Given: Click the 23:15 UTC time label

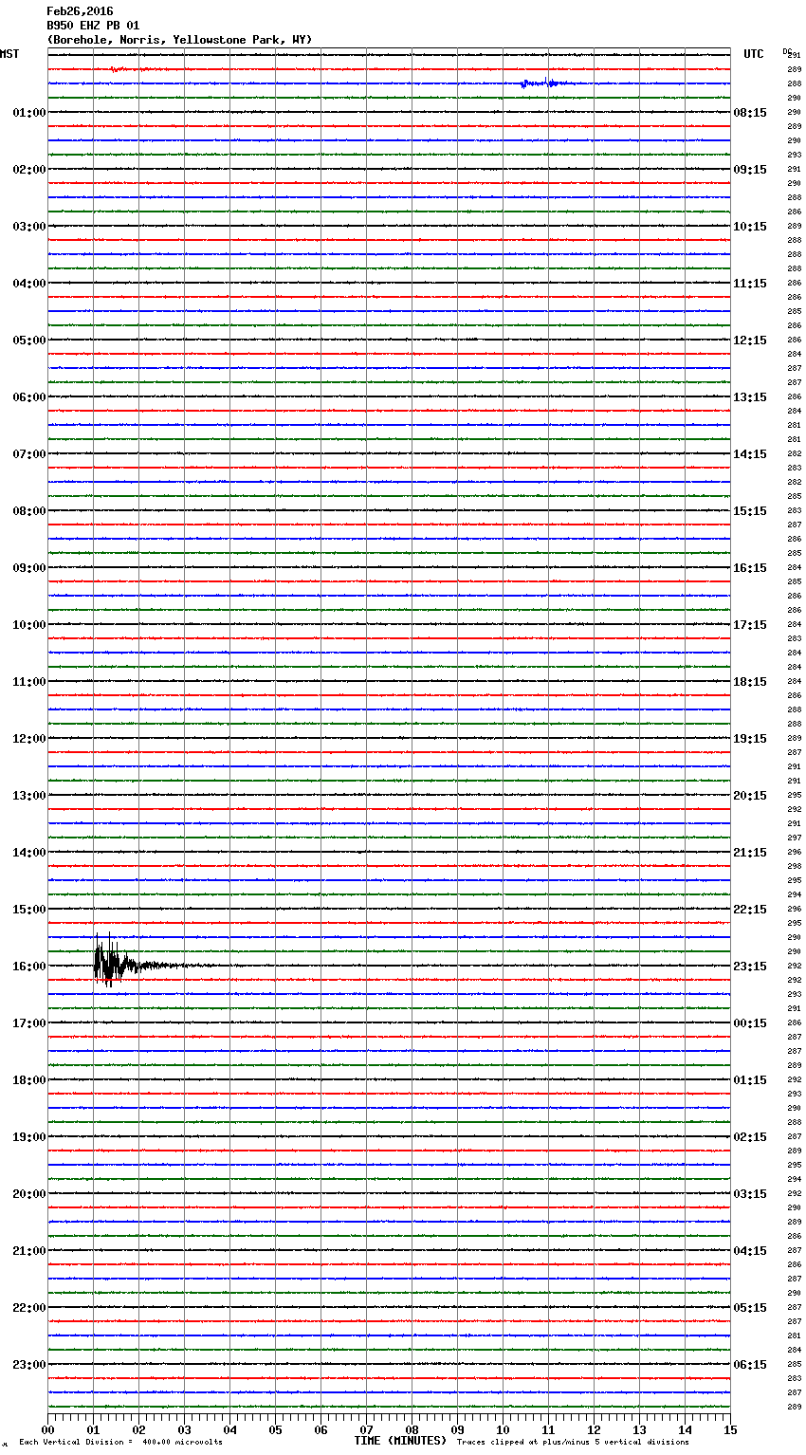Looking at the screenshot, I should coord(750,967).
